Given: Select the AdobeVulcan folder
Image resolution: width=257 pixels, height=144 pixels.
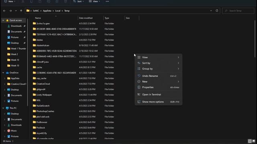Looking at the screenshot, I should point(43,45).
